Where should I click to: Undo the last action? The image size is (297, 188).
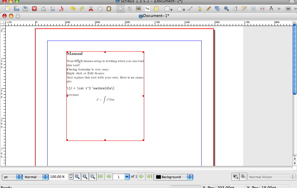pos(73,9)
